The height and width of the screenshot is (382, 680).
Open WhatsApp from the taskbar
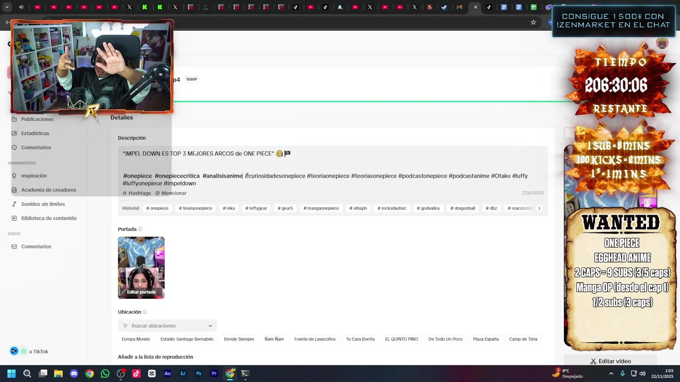click(x=105, y=374)
